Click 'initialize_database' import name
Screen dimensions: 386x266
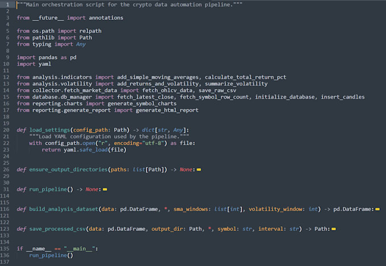pyautogui.click(x=285, y=97)
